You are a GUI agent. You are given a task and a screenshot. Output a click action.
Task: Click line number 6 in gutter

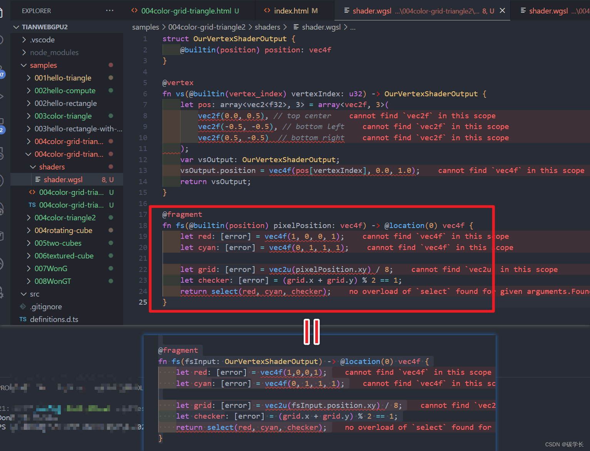145,94
